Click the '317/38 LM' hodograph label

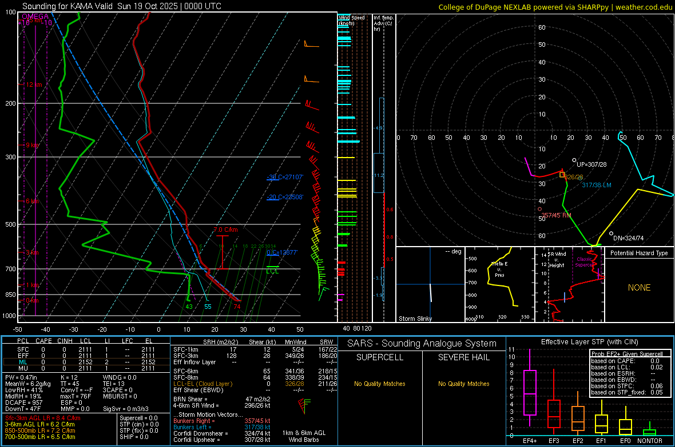(x=597, y=185)
